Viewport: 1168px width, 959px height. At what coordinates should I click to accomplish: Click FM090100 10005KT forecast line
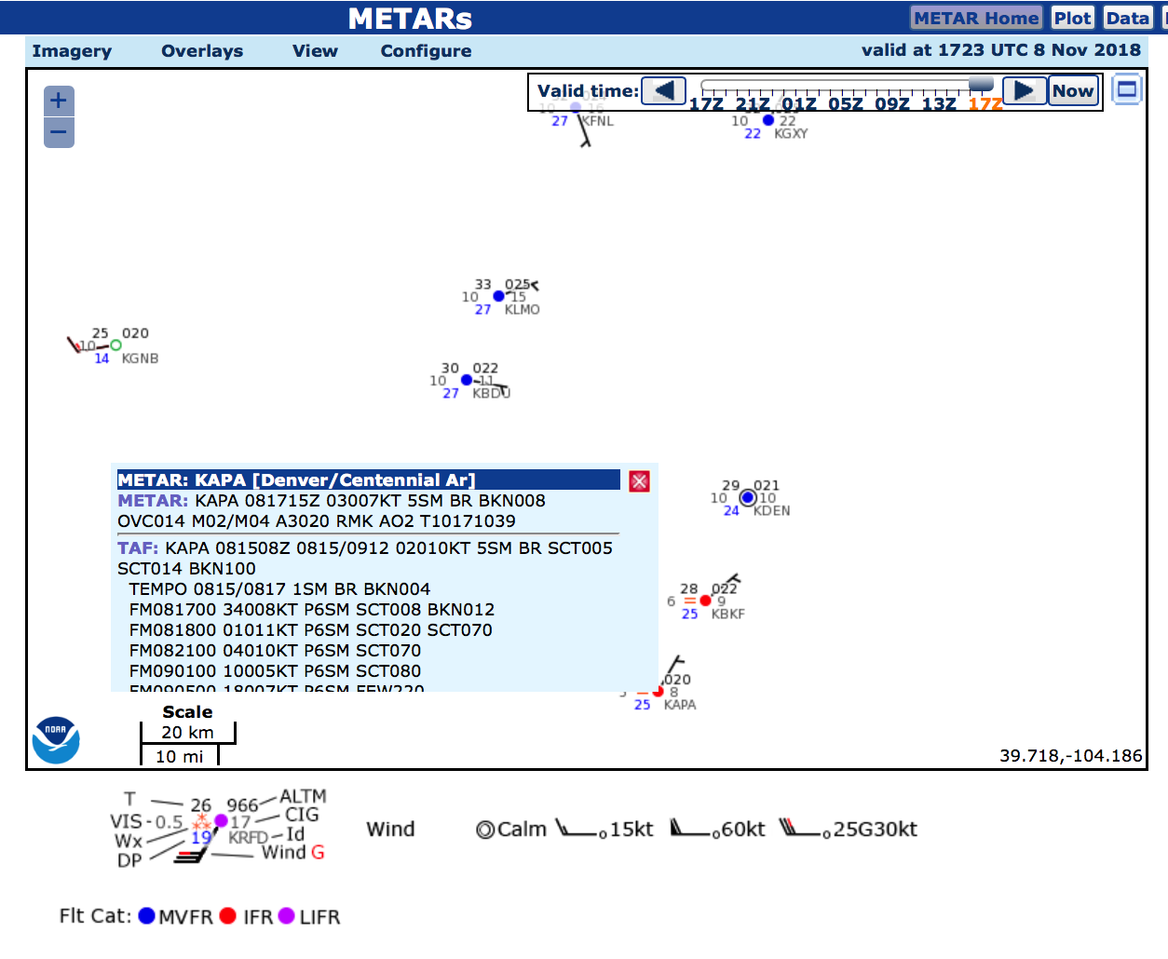click(x=275, y=671)
